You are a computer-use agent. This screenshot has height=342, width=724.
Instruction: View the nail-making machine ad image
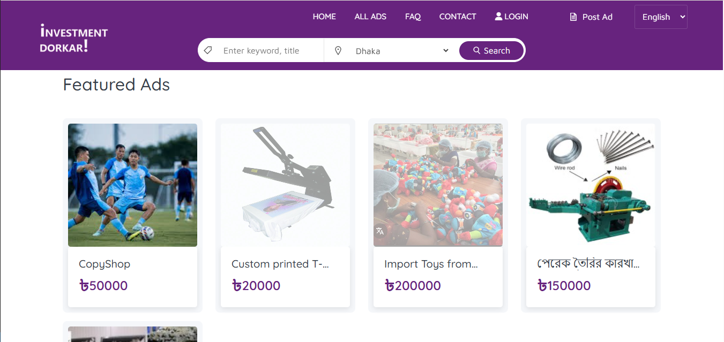coord(591,185)
